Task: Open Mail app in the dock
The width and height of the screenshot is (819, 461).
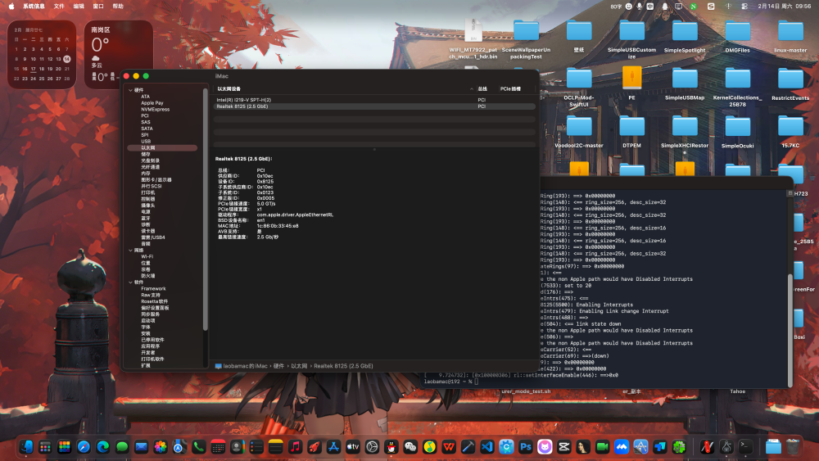Action: click(x=141, y=447)
